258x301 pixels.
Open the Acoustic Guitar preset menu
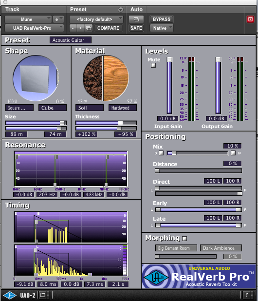71,40
